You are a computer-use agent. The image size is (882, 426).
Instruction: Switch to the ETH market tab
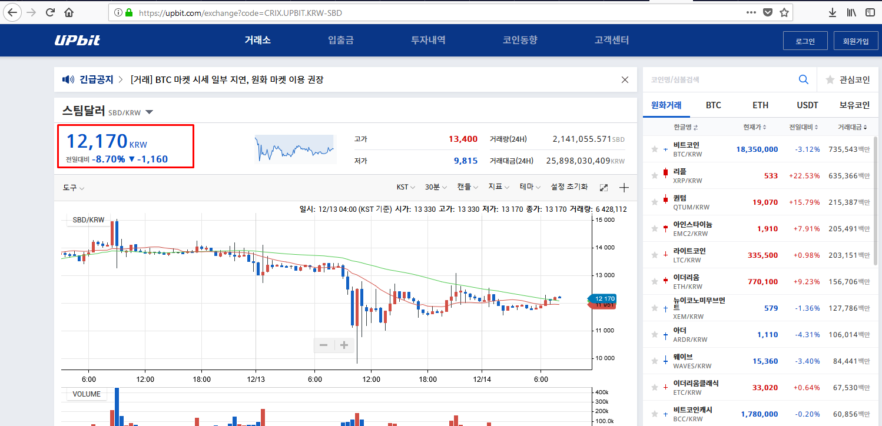pos(760,105)
